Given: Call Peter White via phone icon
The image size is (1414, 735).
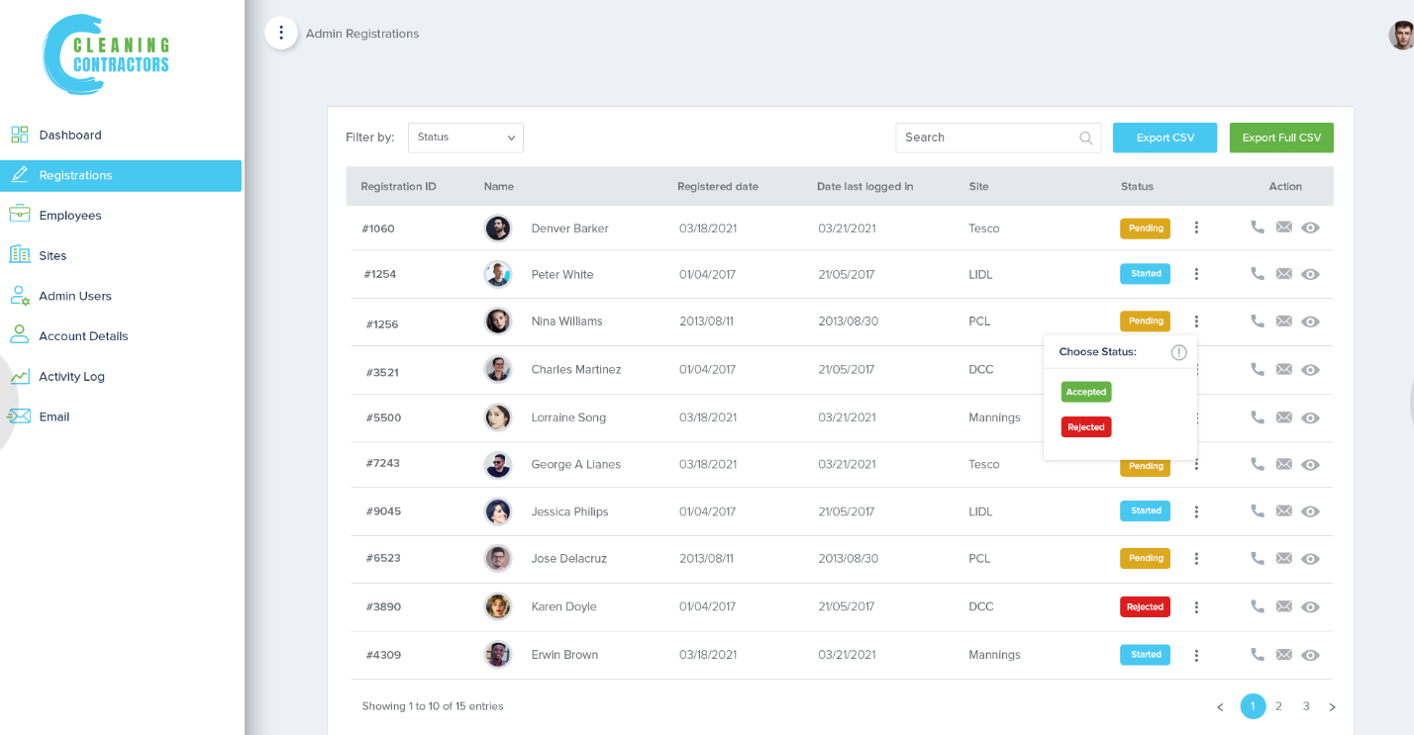Looking at the screenshot, I should pos(1258,273).
